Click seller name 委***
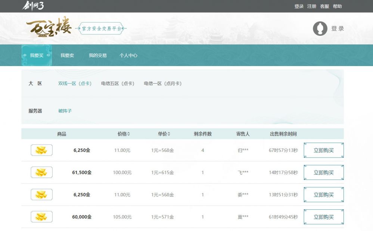The height and width of the screenshot is (231, 373). tap(243, 195)
